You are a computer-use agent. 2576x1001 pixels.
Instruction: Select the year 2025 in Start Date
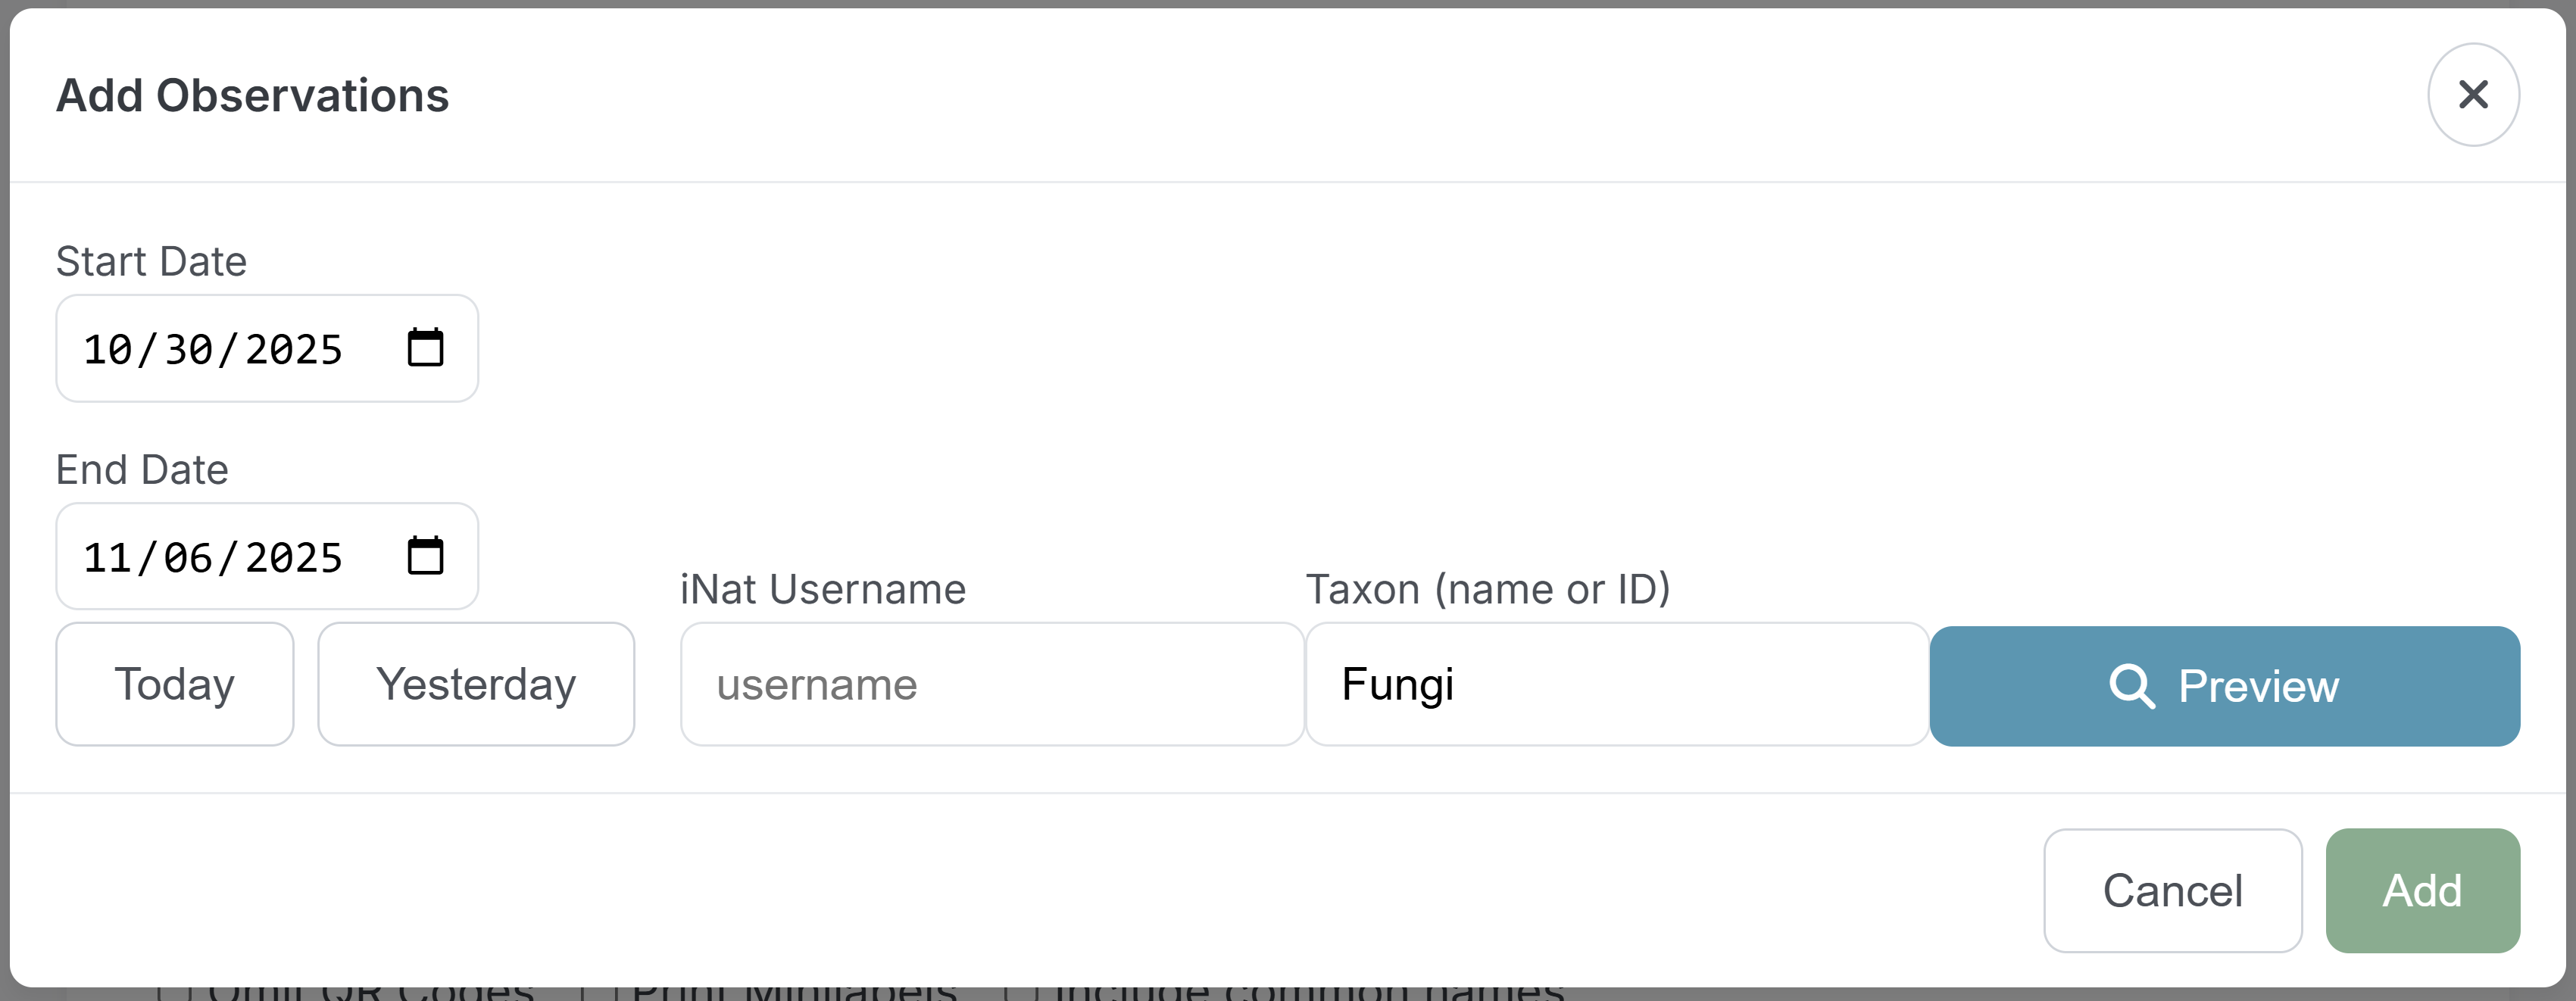(x=294, y=350)
